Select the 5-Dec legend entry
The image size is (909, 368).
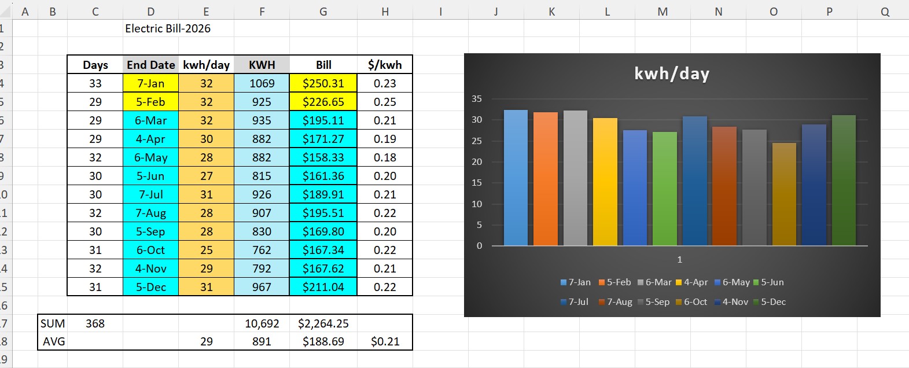click(x=770, y=302)
